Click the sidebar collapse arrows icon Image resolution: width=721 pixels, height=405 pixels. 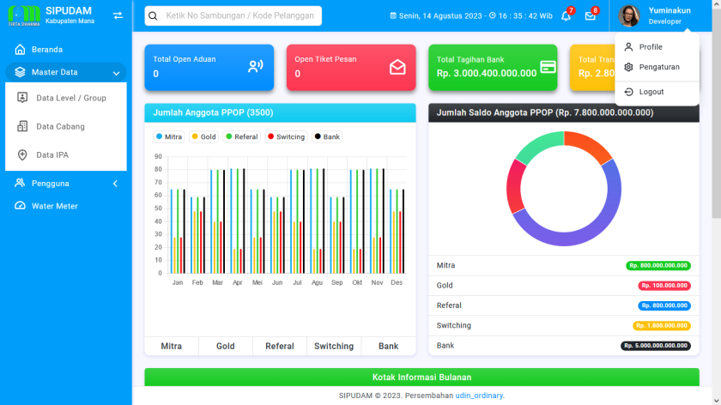118,15
